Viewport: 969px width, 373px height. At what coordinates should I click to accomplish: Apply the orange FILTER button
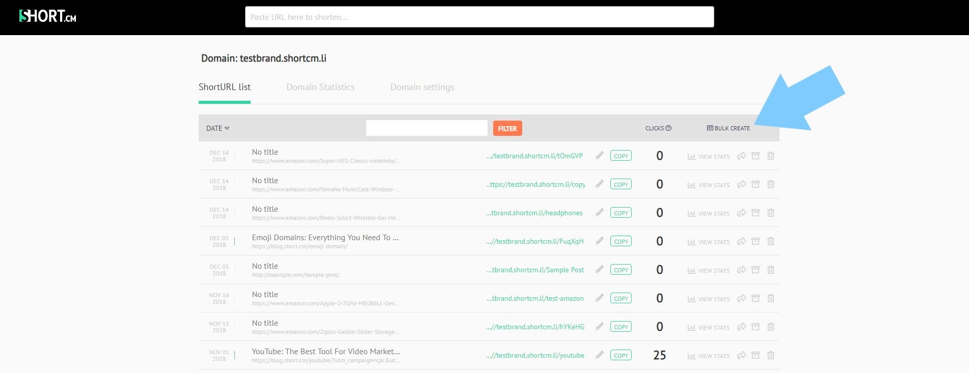click(507, 128)
